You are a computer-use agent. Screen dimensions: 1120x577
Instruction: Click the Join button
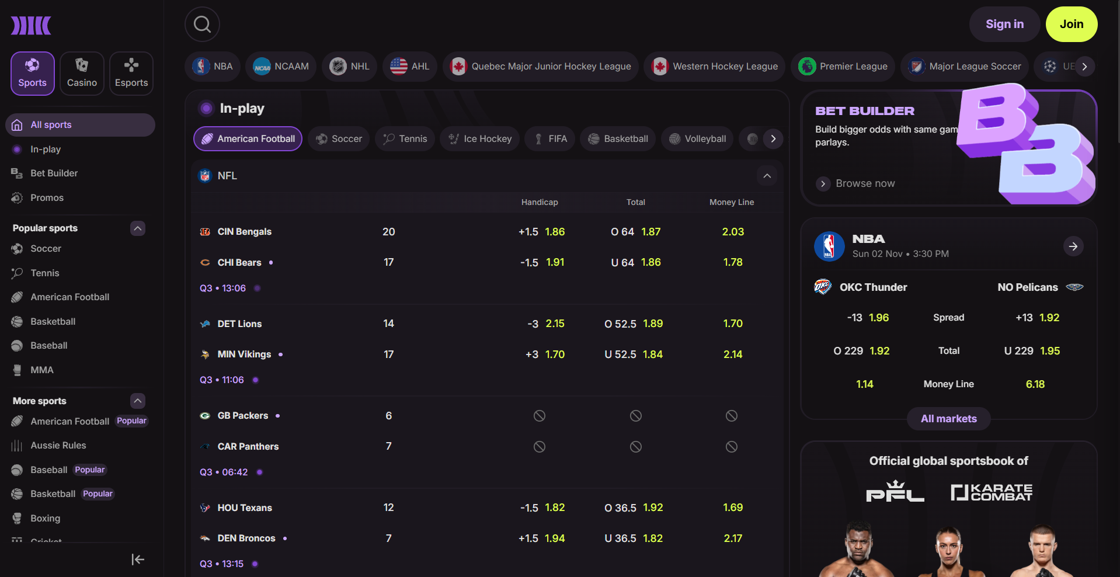tap(1071, 25)
